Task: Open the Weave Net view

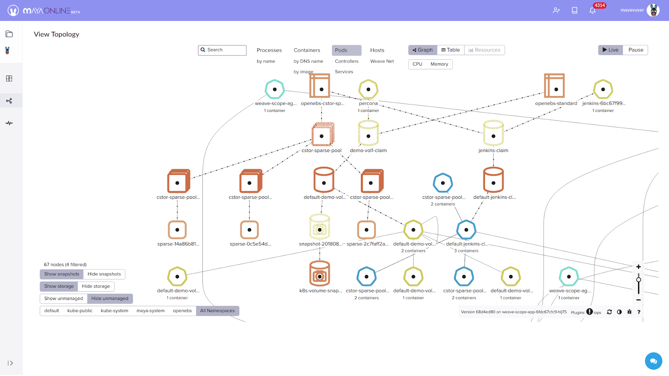Action: pos(382,61)
